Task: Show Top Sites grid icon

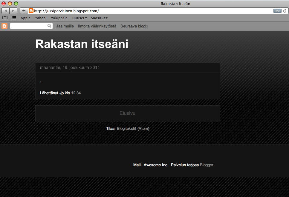Action: pos(14,18)
